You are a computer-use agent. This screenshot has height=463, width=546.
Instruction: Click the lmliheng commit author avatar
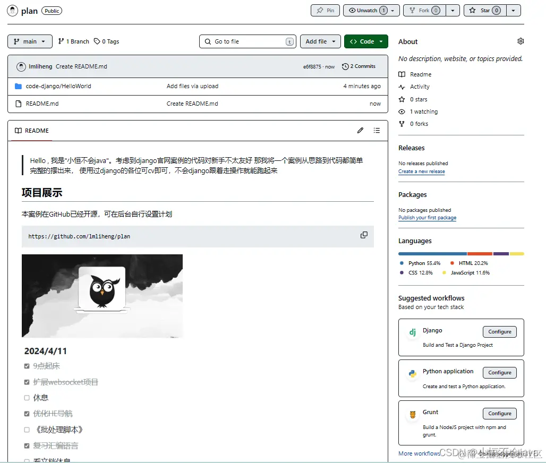pyautogui.click(x=21, y=66)
